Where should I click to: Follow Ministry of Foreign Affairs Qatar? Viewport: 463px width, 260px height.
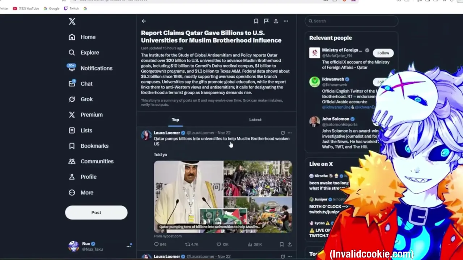[383, 53]
